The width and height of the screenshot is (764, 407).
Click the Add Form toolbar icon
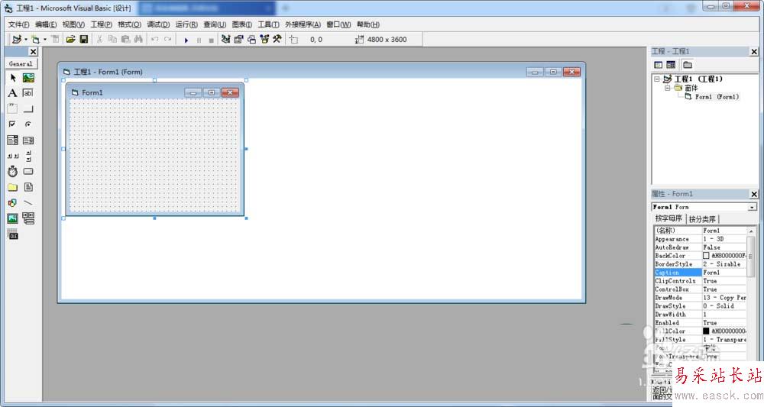pyautogui.click(x=35, y=40)
